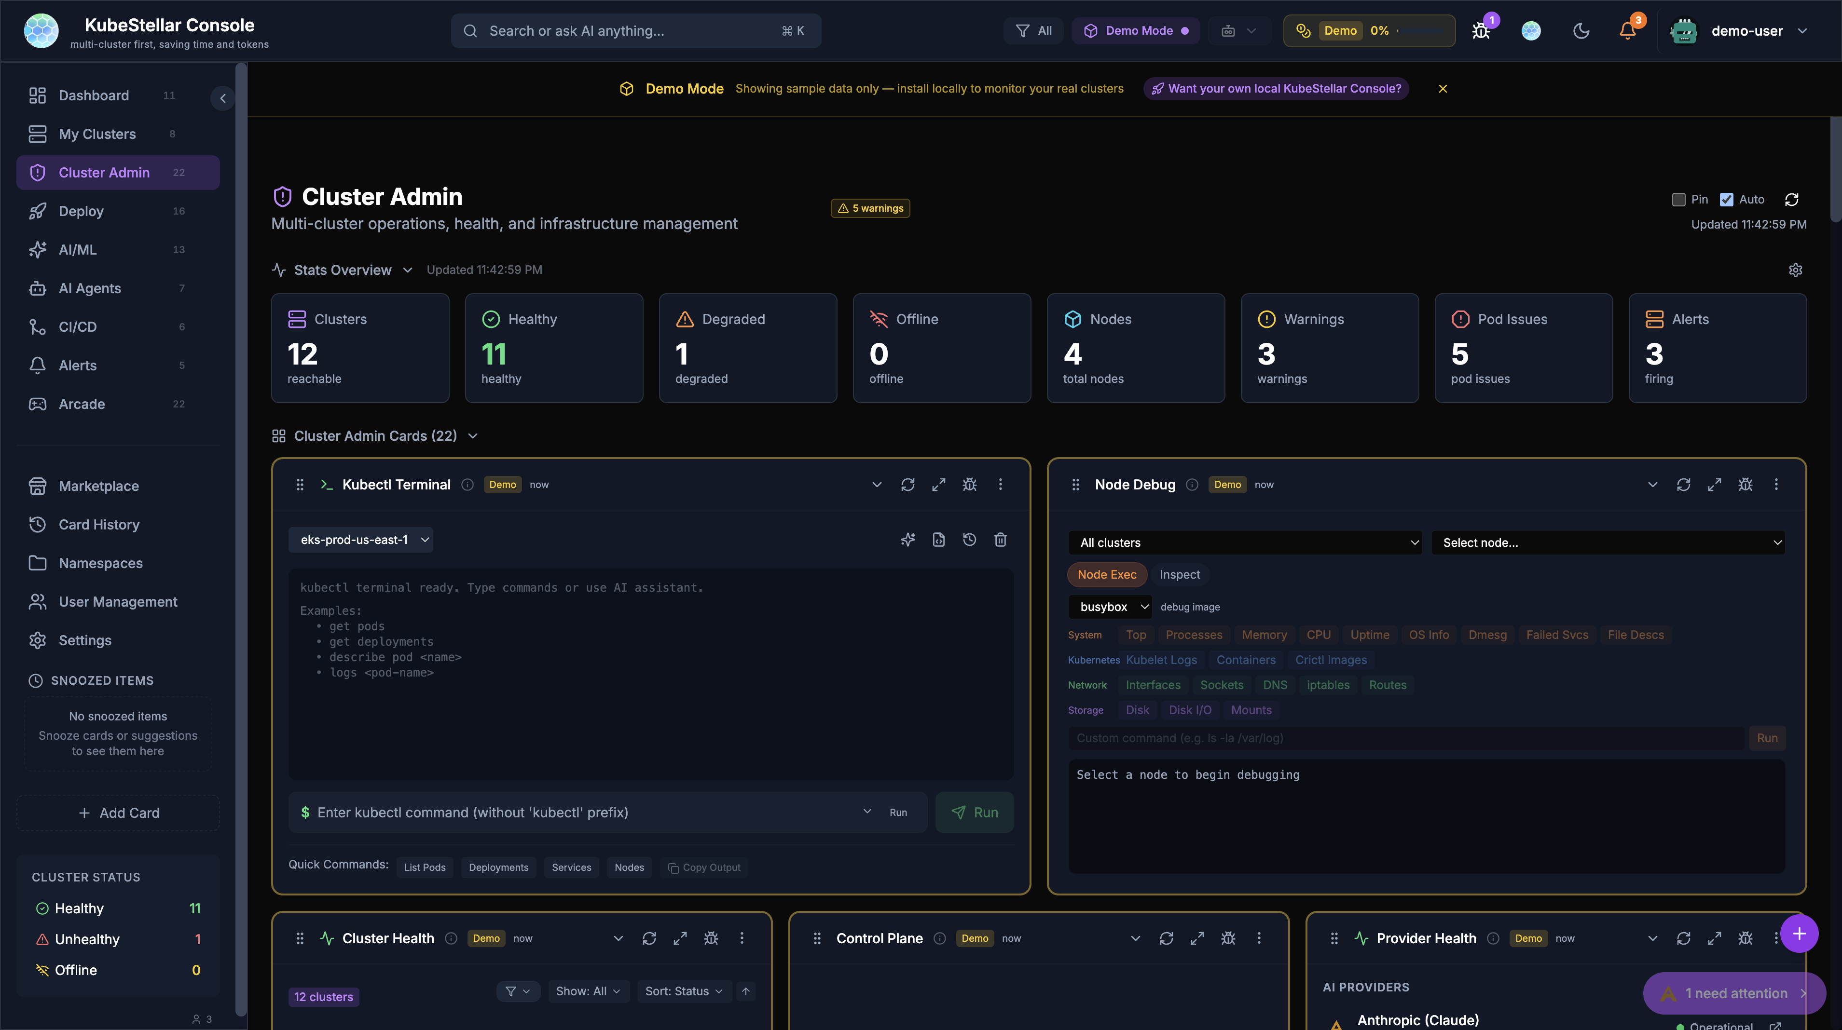Switch Node Debug mode to Inspect
The height and width of the screenshot is (1030, 1842).
tap(1180, 574)
